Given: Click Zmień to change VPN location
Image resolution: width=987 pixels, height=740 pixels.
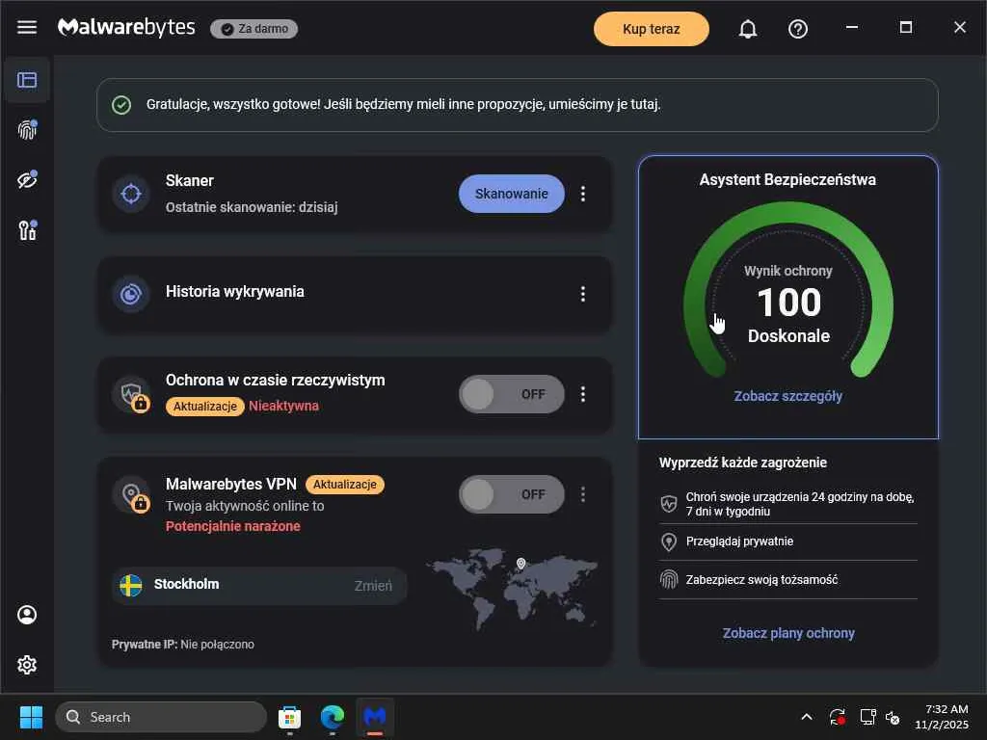Looking at the screenshot, I should [373, 586].
